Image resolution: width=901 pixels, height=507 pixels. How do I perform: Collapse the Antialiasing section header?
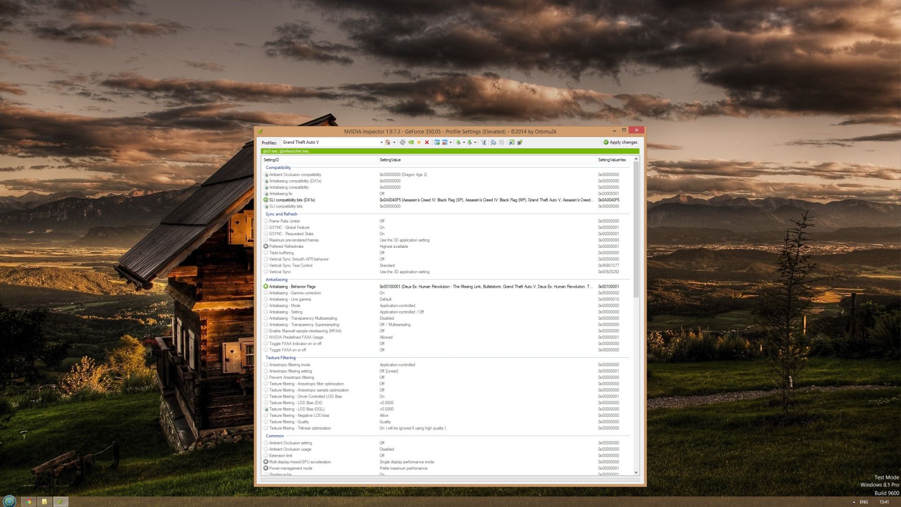point(276,280)
